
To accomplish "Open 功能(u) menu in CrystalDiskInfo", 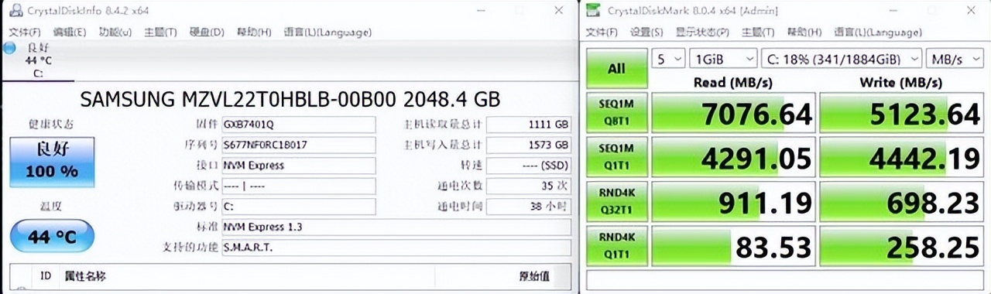I will coord(115,32).
